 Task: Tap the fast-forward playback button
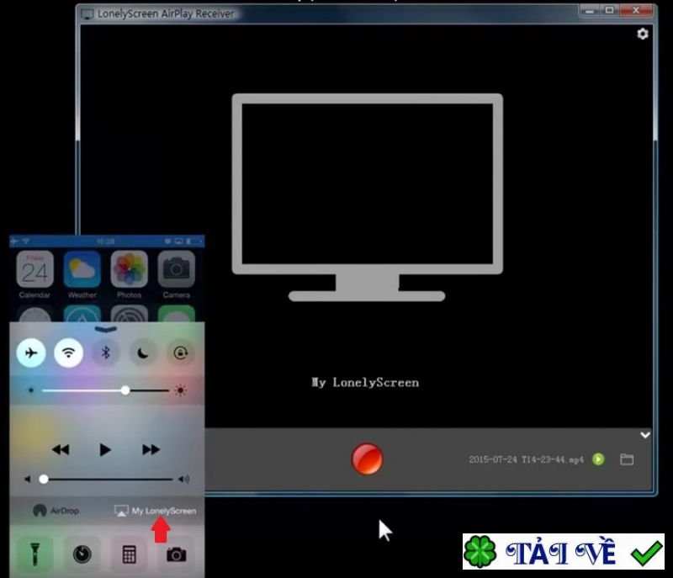151,450
